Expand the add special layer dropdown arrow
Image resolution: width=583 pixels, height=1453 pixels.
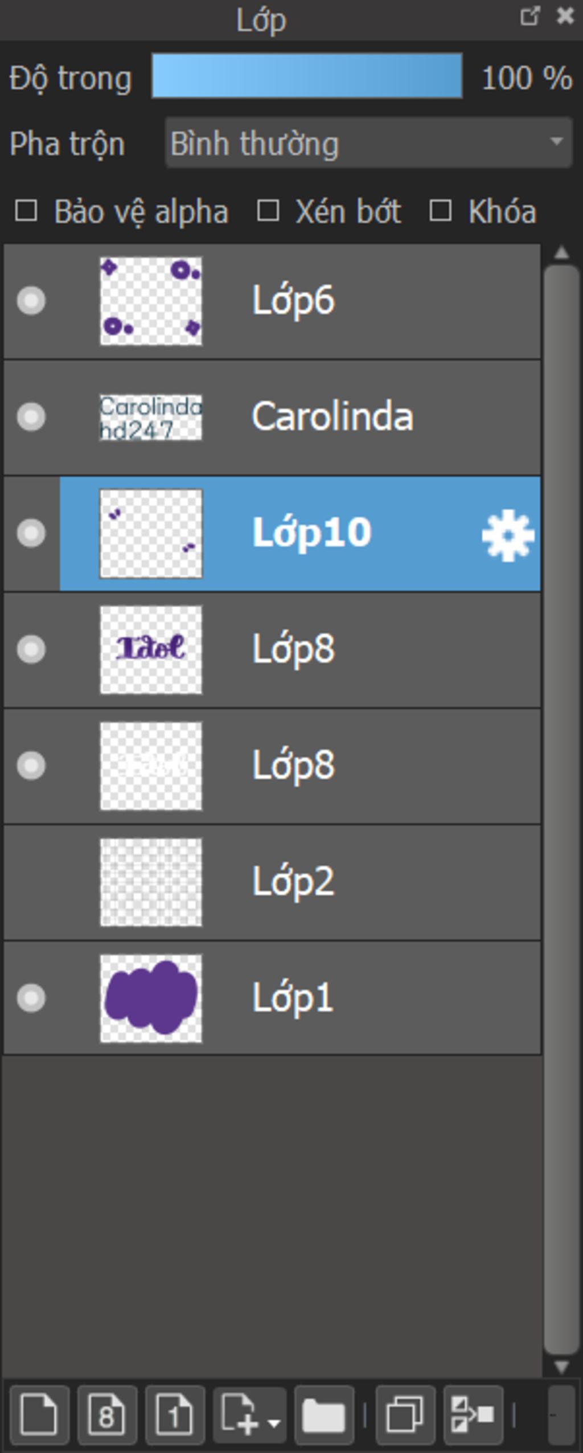[x=274, y=1423]
